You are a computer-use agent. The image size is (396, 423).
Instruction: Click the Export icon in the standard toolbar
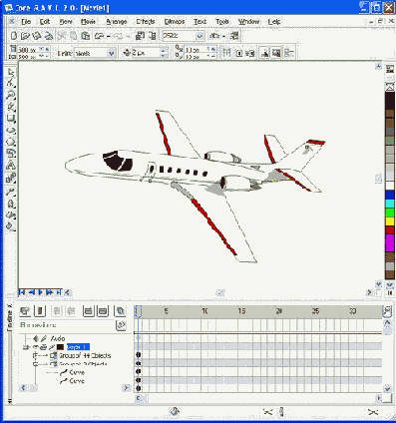click(152, 36)
